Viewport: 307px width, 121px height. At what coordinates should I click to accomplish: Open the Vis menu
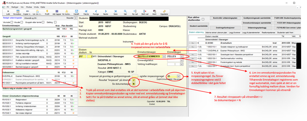[22, 7]
